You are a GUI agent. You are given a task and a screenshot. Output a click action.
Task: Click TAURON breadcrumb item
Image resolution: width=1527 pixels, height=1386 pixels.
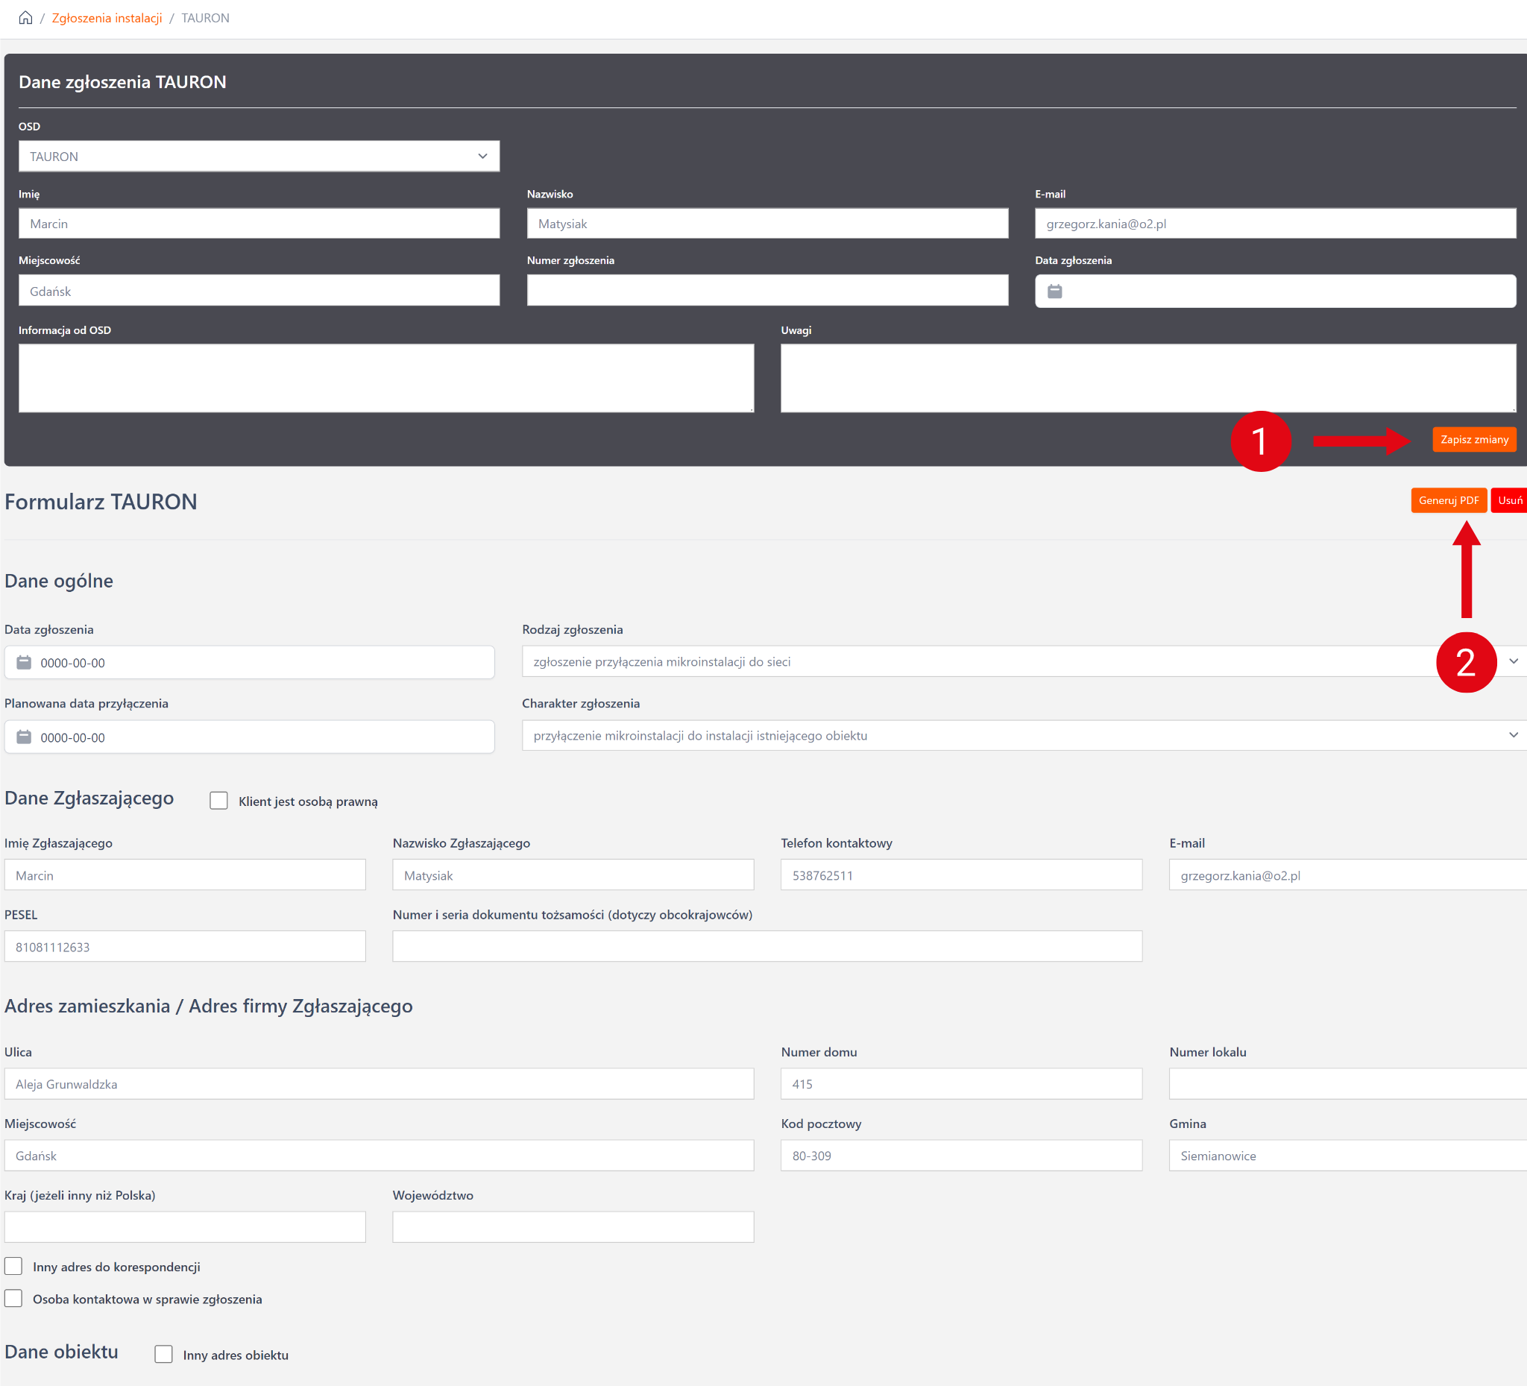(x=205, y=17)
